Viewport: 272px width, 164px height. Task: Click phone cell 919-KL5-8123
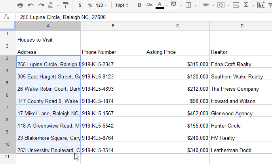point(113,74)
